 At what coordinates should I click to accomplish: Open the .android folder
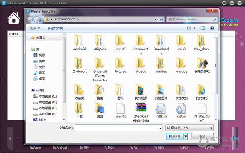pos(79,42)
